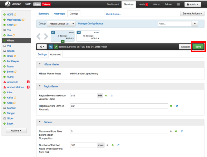The width and height of the screenshot is (207, 157).
Task: Open the compare versions shuffle dropdown
Action: pos(42,47)
